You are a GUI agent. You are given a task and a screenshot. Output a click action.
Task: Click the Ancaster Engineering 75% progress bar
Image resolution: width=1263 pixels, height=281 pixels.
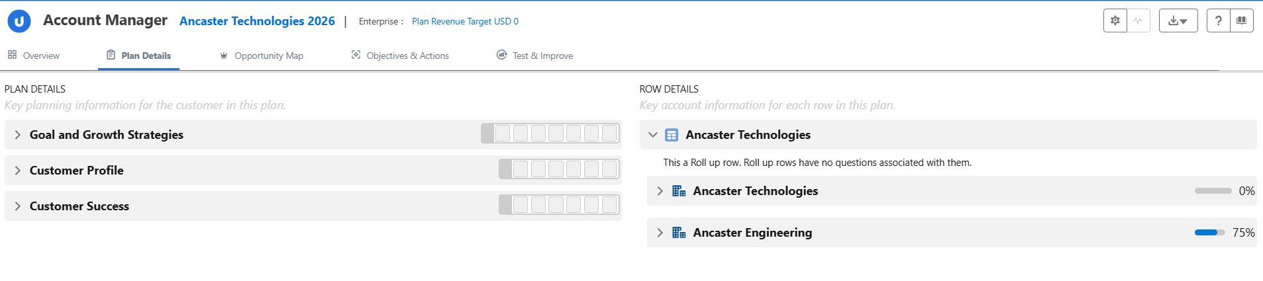pyautogui.click(x=1209, y=233)
